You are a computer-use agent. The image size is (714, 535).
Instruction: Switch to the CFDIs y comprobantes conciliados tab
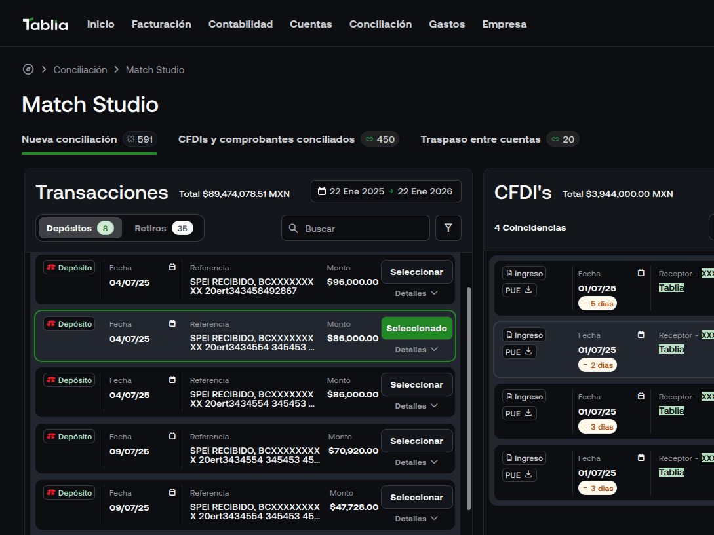tap(266, 139)
